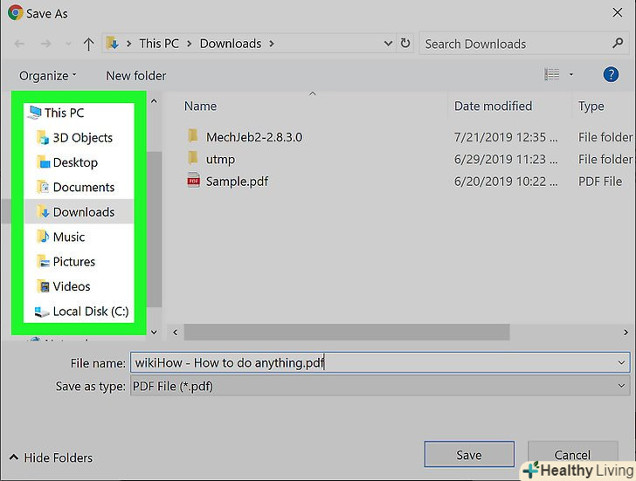Change the view layout icon
Viewport: 636px width, 481px height.
(551, 74)
